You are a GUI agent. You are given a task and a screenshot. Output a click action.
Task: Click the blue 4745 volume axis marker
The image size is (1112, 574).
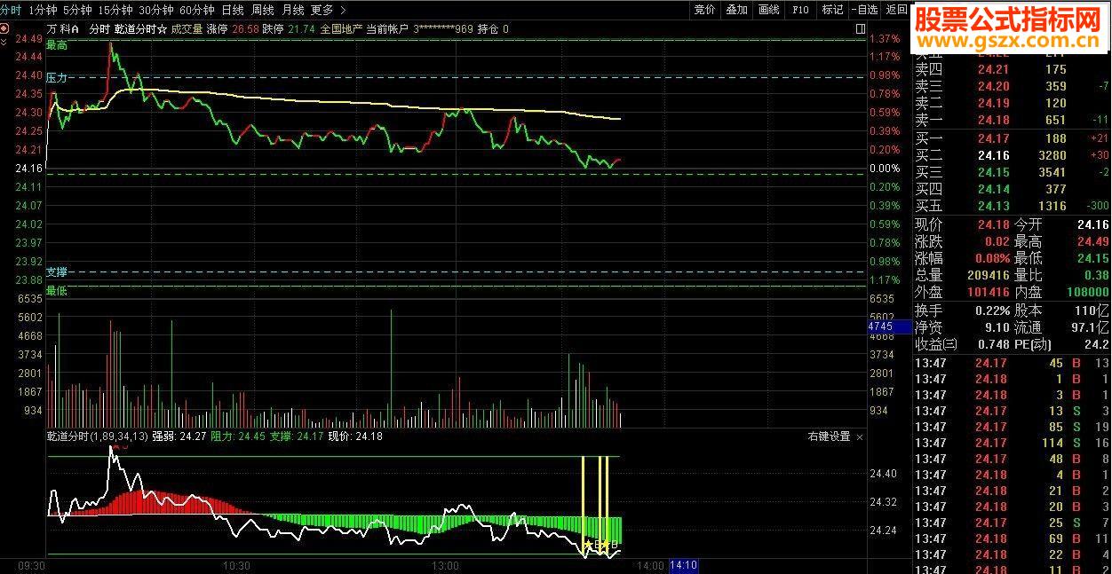click(889, 327)
